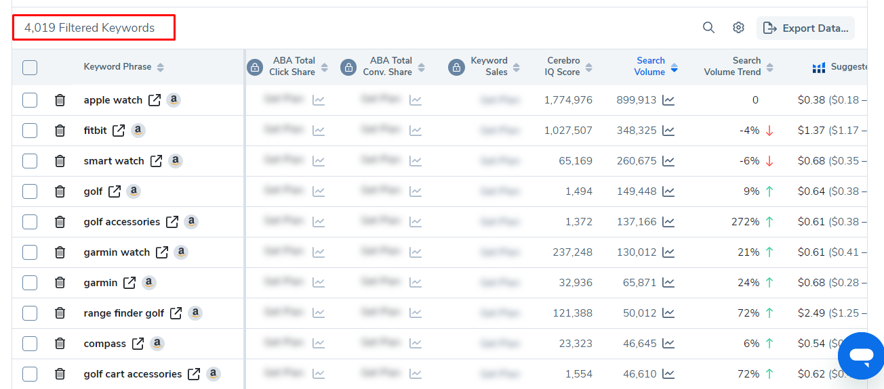Viewport: 884px width, 389px height.
Task: Click the $2.49 suggested bid value
Action: tap(811, 313)
